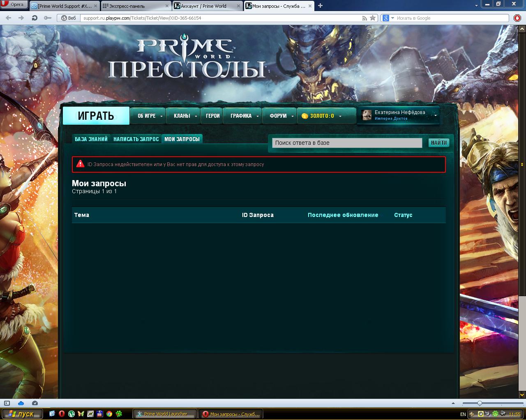
Task: Click the Поиск ответа в базе field
Action: click(x=347, y=143)
